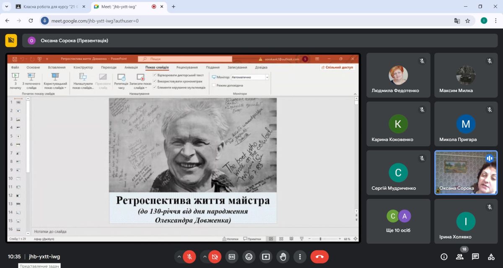Click the PowerPoint zoom slider
Viewport: 503px width, 268px height.
[x=321, y=239]
